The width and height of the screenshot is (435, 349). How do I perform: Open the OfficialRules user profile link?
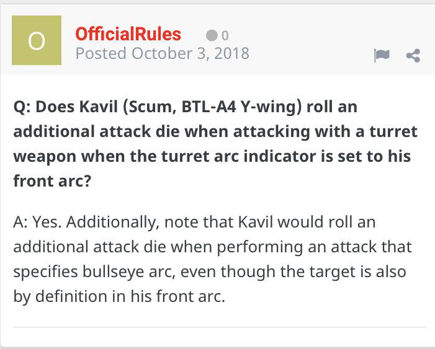pyautogui.click(x=128, y=33)
